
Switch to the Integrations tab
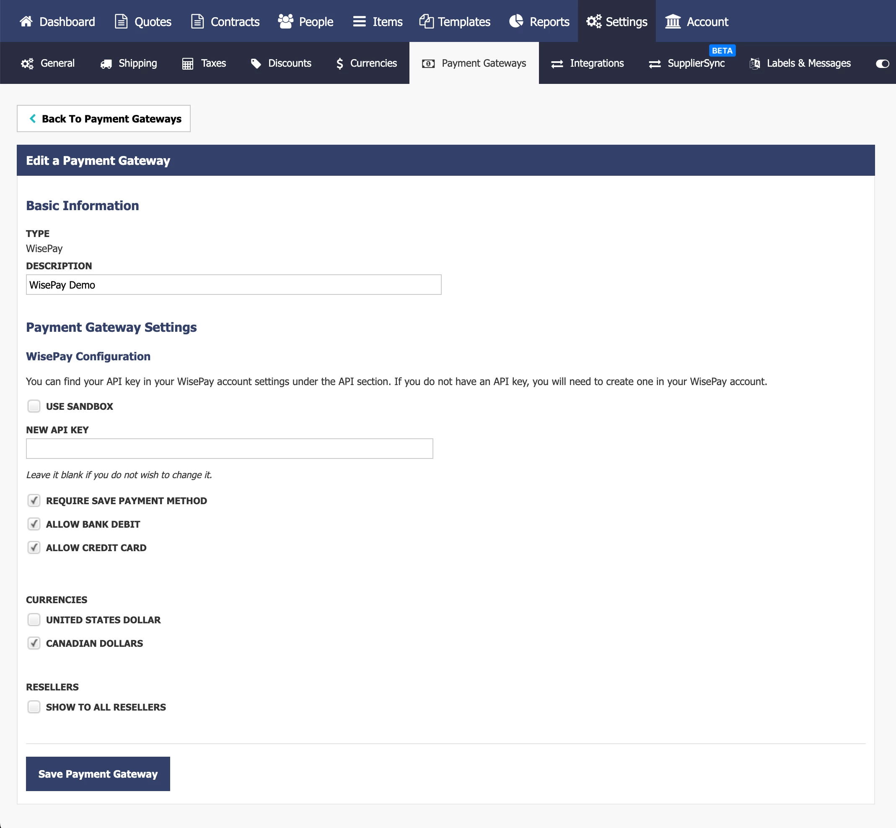[x=588, y=63]
